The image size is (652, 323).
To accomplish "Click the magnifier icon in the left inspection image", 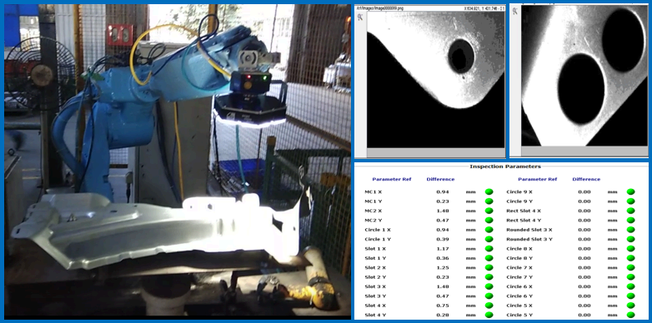I will point(360,17).
